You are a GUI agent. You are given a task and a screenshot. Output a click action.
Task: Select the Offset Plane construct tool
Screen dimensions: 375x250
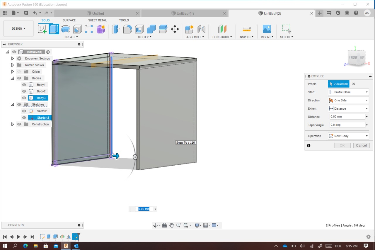point(222,29)
